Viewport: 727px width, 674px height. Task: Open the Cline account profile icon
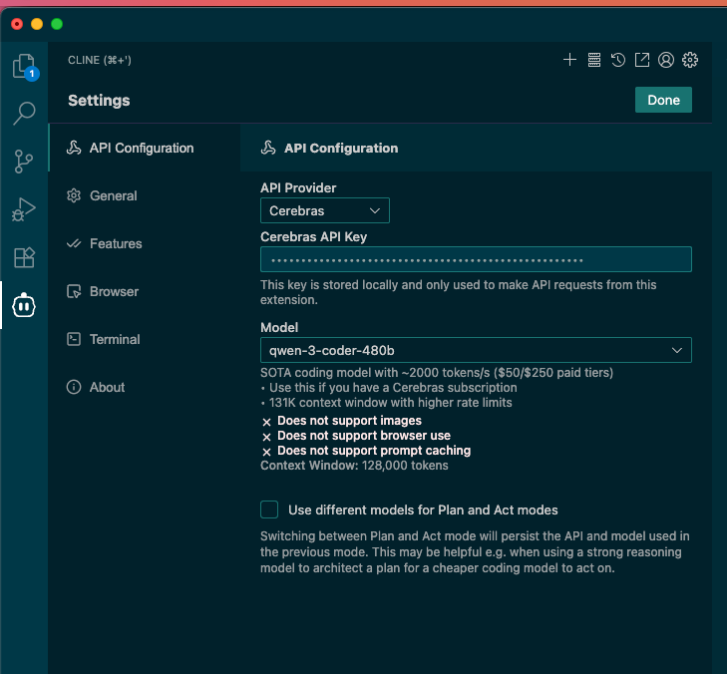666,60
